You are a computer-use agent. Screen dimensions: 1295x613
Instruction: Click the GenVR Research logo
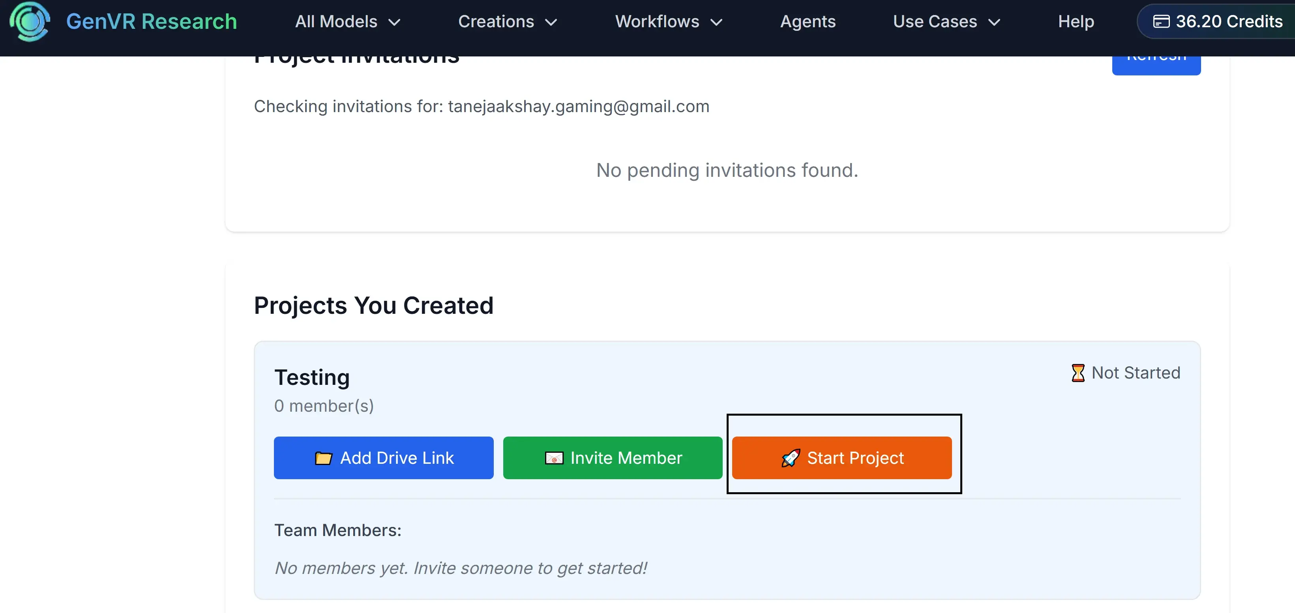pyautogui.click(x=30, y=21)
